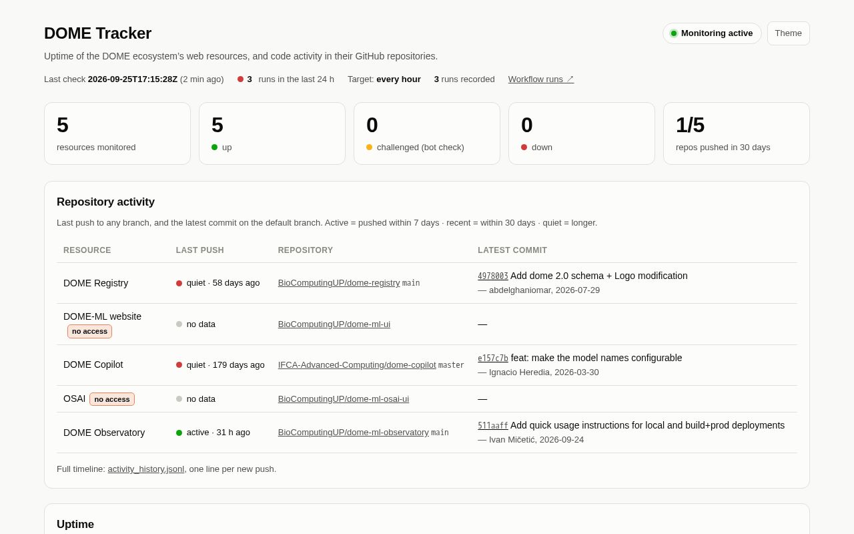
Task: Open the BioComputingUP/dome-ml-observatory repository link
Action: click(354, 433)
